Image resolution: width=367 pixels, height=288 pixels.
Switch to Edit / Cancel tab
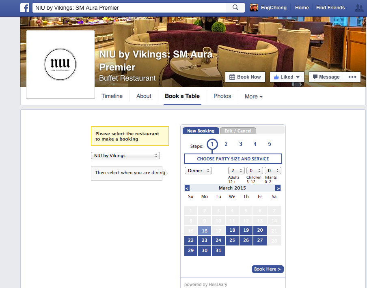pos(238,131)
